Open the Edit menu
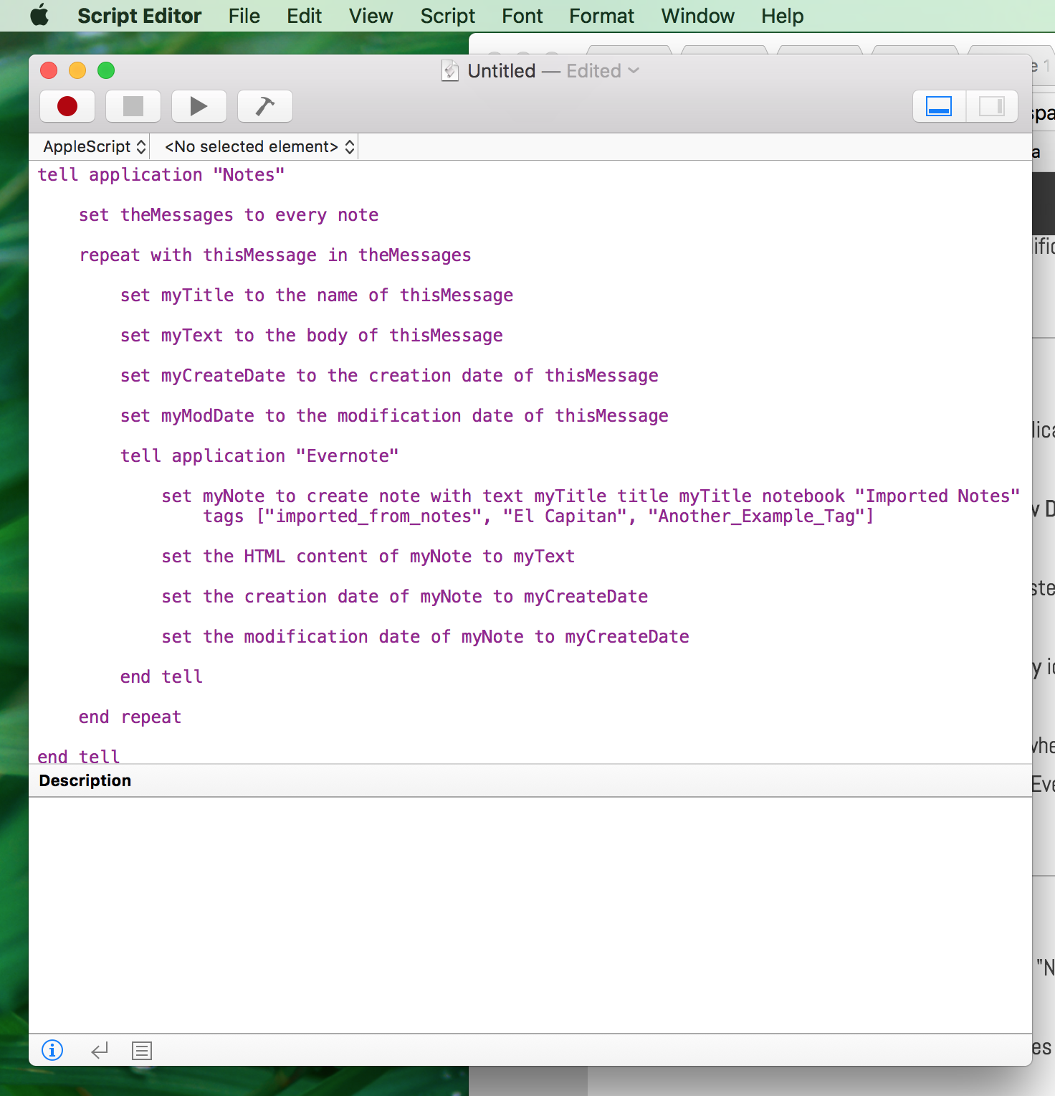 (x=304, y=15)
